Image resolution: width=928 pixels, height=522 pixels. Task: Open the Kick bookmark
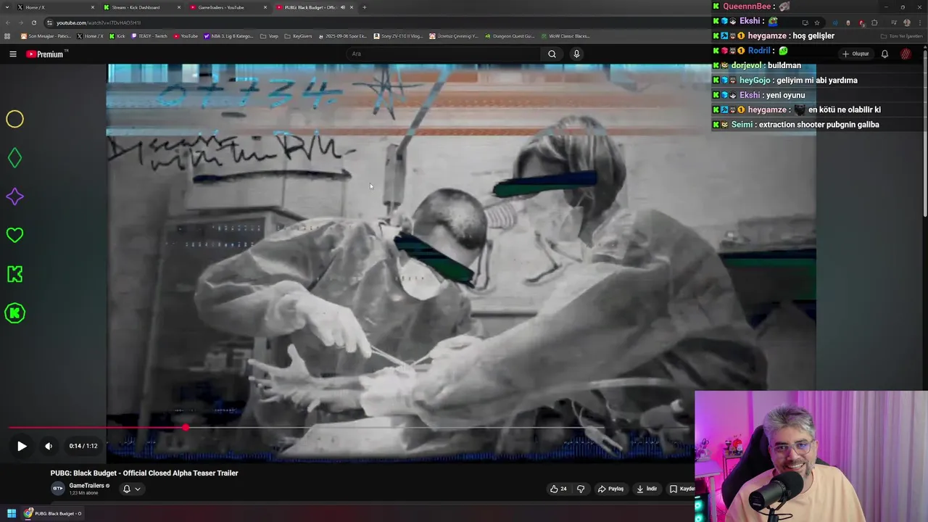(x=117, y=36)
